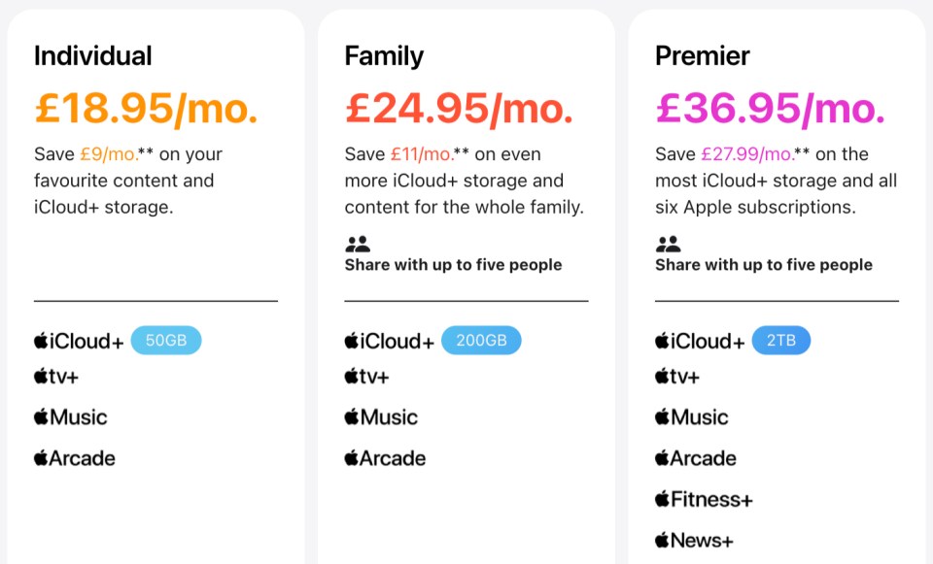Viewport: 933px width, 564px height.
Task: Select the 50GB storage badge
Action: pos(166,341)
